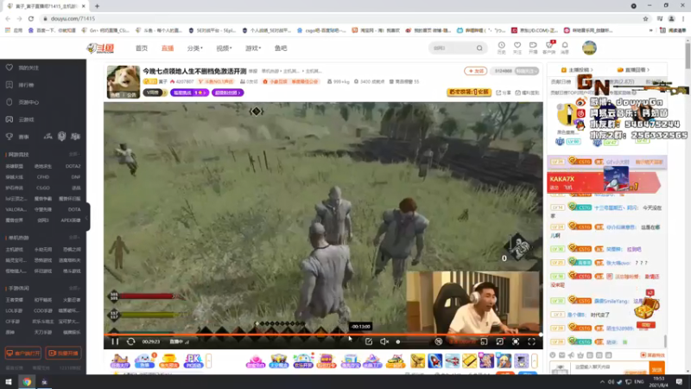Viewport: 691px width, 389px height.
Task: Open the Douyu logo home link
Action: (100, 48)
